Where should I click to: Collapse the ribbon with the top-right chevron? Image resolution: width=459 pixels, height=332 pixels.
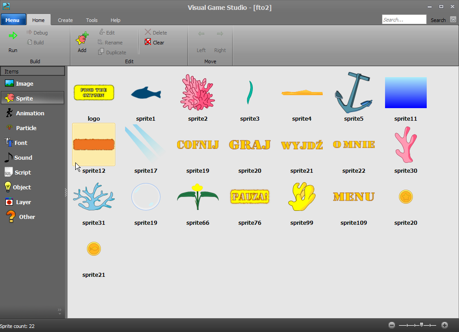453,19
